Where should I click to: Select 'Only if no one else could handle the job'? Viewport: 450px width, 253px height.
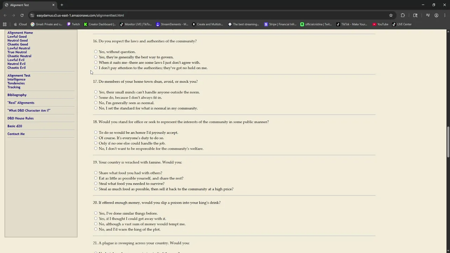click(x=96, y=143)
